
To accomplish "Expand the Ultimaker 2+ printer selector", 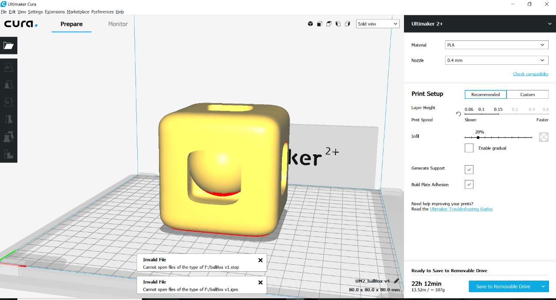I will (x=480, y=24).
